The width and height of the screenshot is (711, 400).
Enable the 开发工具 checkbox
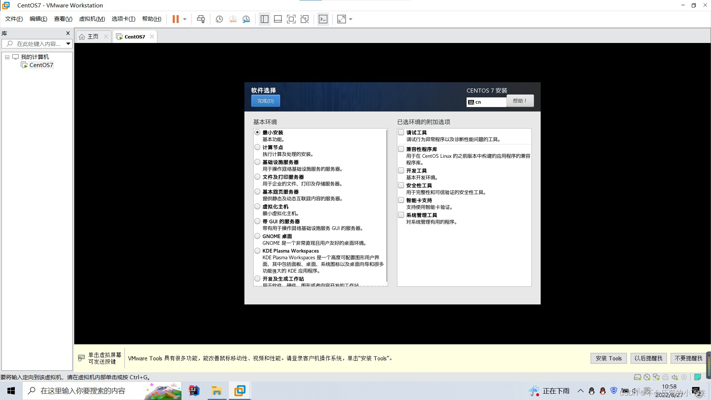(401, 170)
